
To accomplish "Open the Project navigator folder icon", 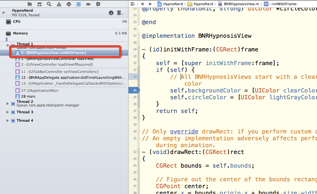I will click(x=30, y=4).
